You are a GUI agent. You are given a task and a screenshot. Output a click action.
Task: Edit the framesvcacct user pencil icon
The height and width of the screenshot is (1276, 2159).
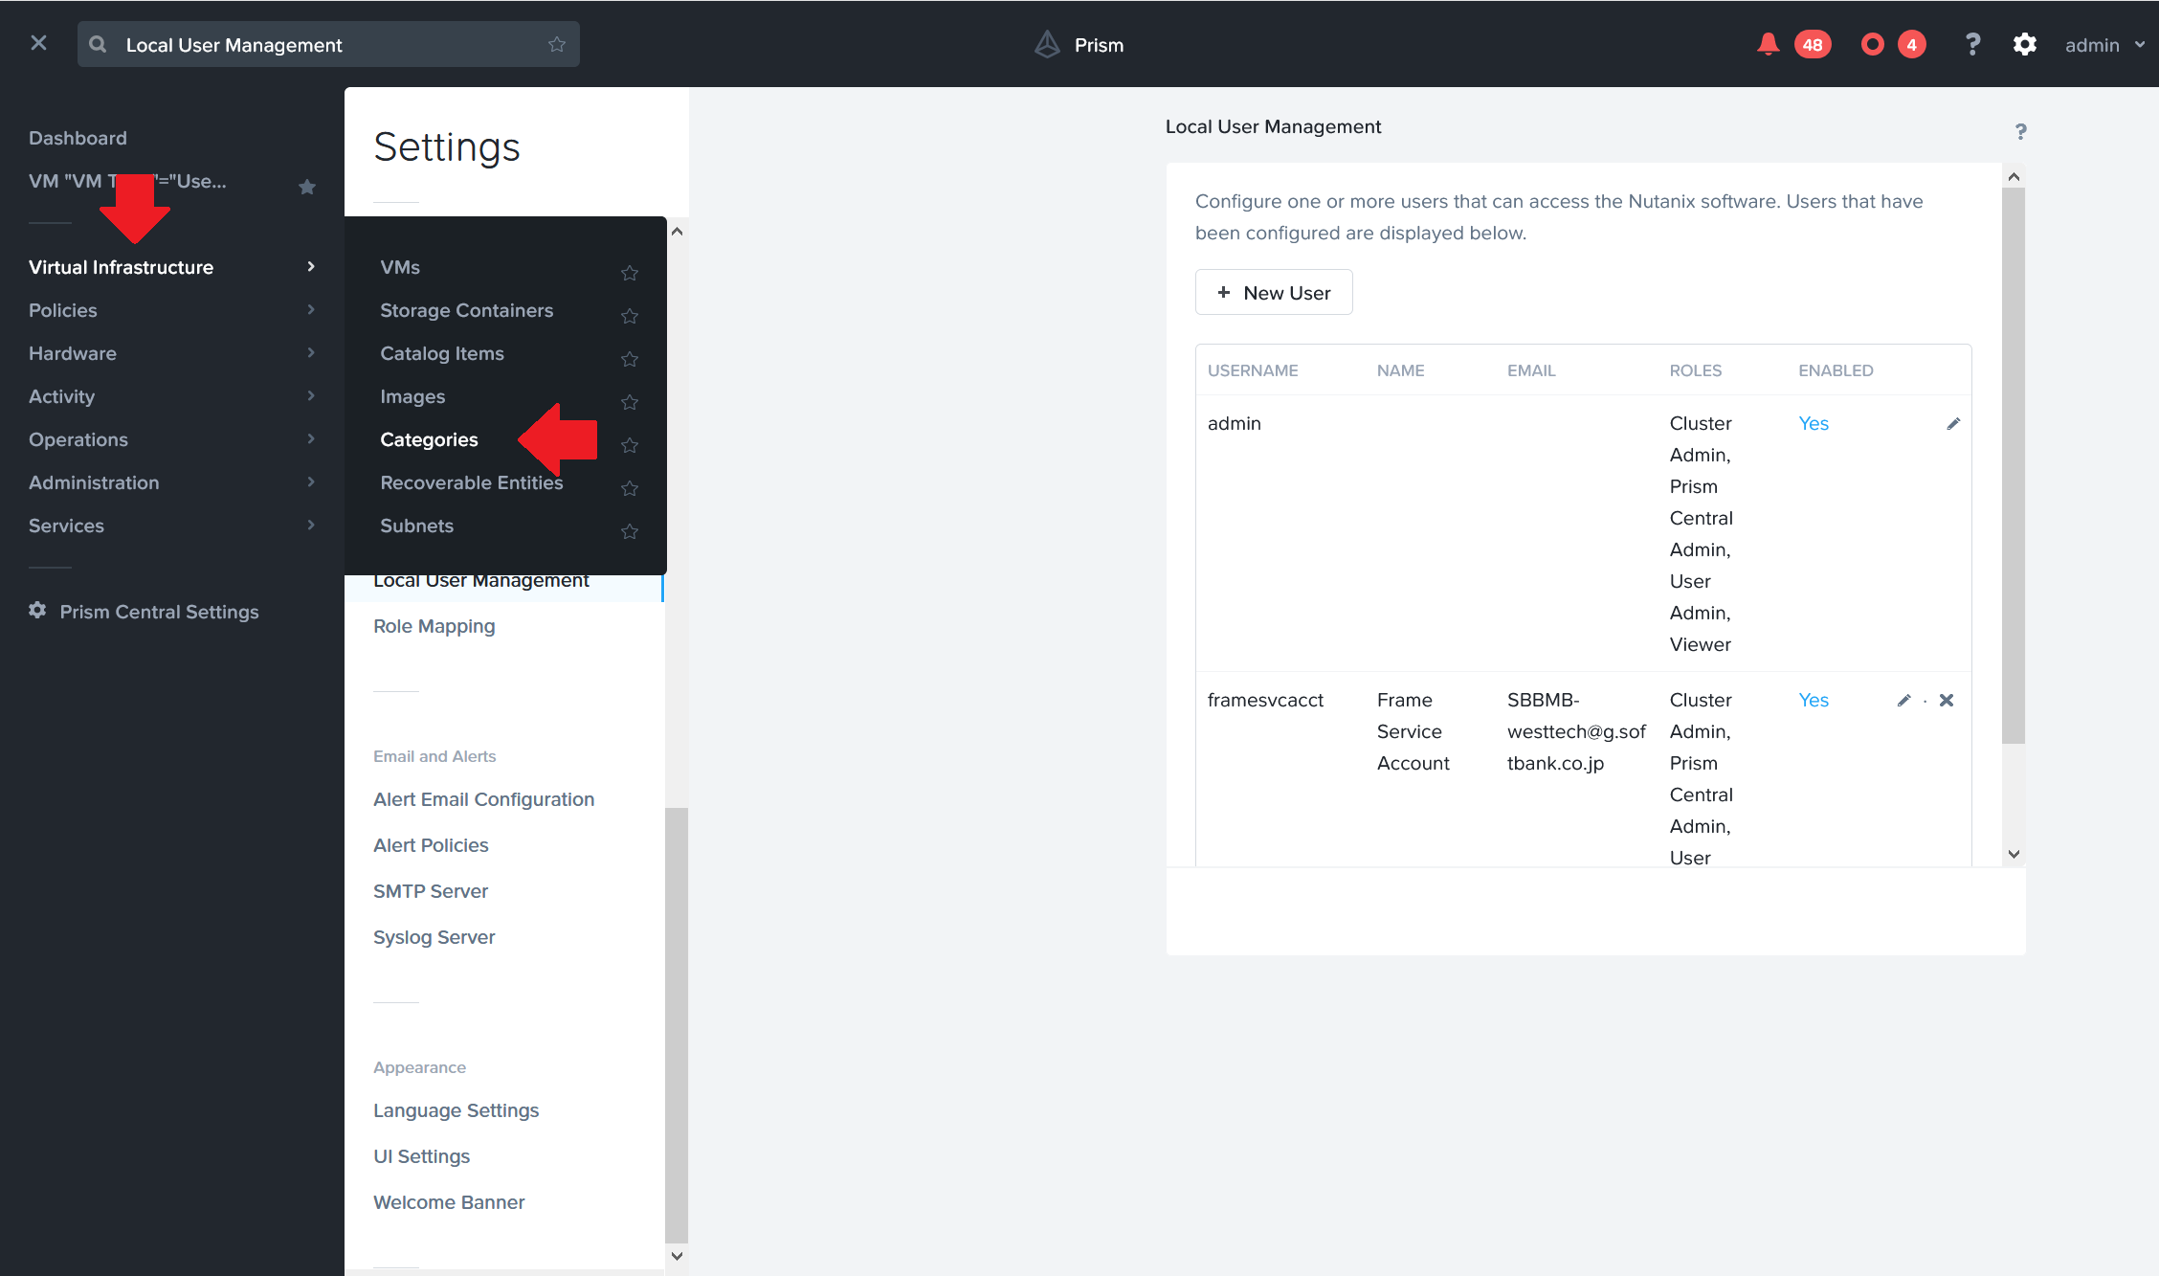pyautogui.click(x=1903, y=700)
